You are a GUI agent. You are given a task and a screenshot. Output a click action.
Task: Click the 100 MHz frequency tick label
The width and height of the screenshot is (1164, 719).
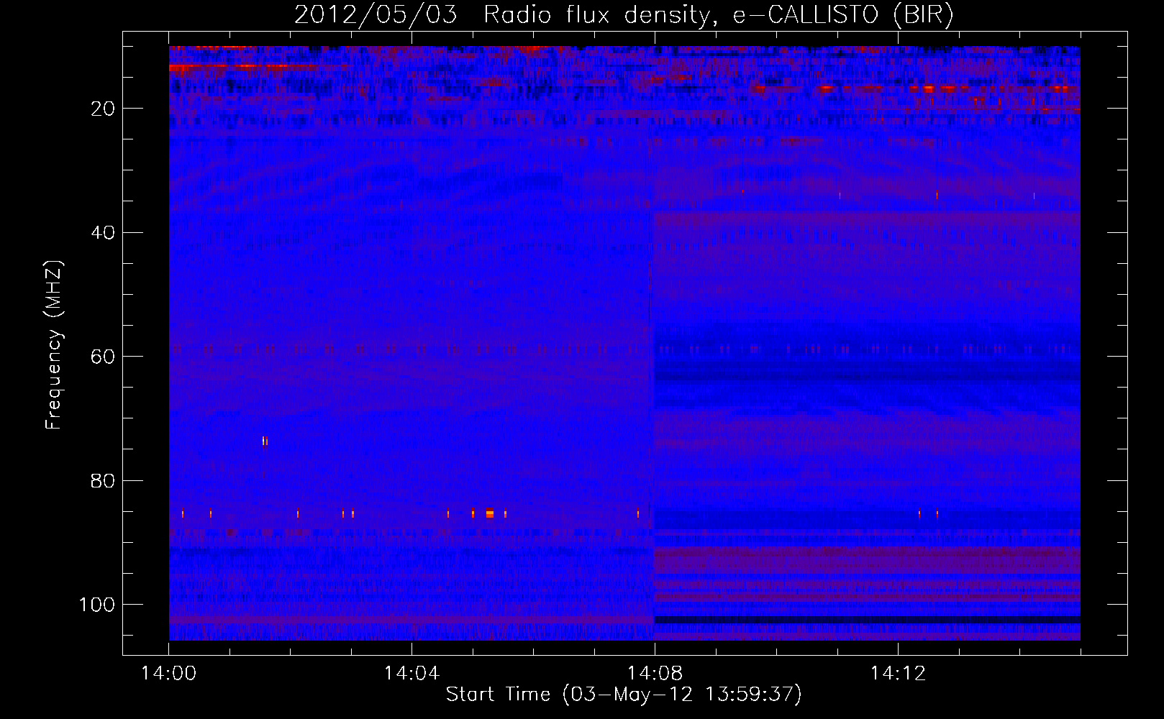[97, 605]
